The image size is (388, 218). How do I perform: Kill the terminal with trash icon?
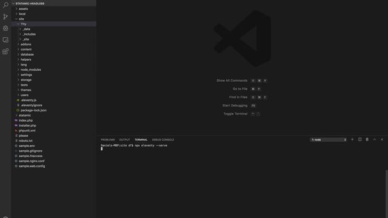click(x=367, y=140)
